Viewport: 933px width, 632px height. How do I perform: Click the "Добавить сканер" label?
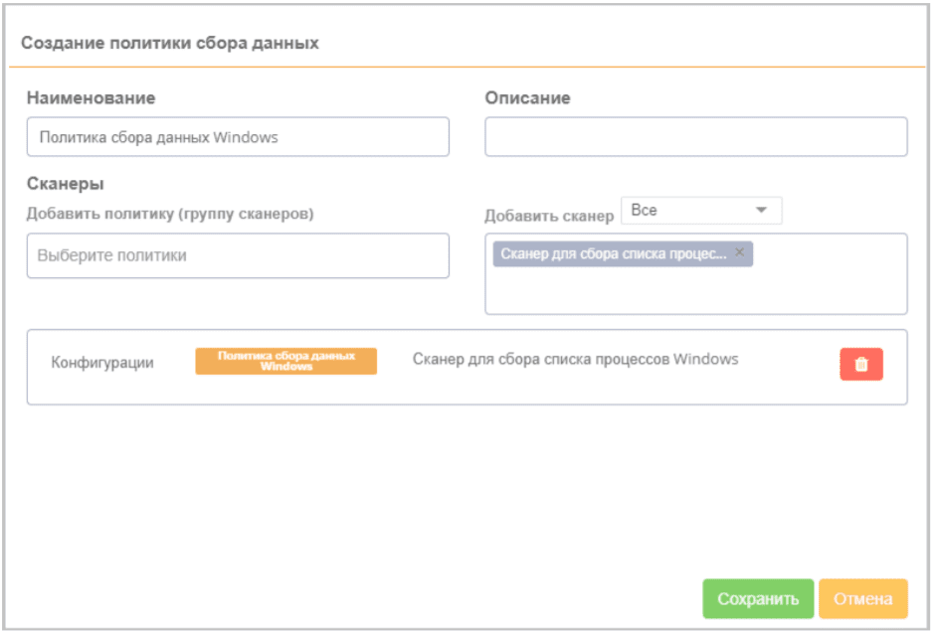point(549,216)
